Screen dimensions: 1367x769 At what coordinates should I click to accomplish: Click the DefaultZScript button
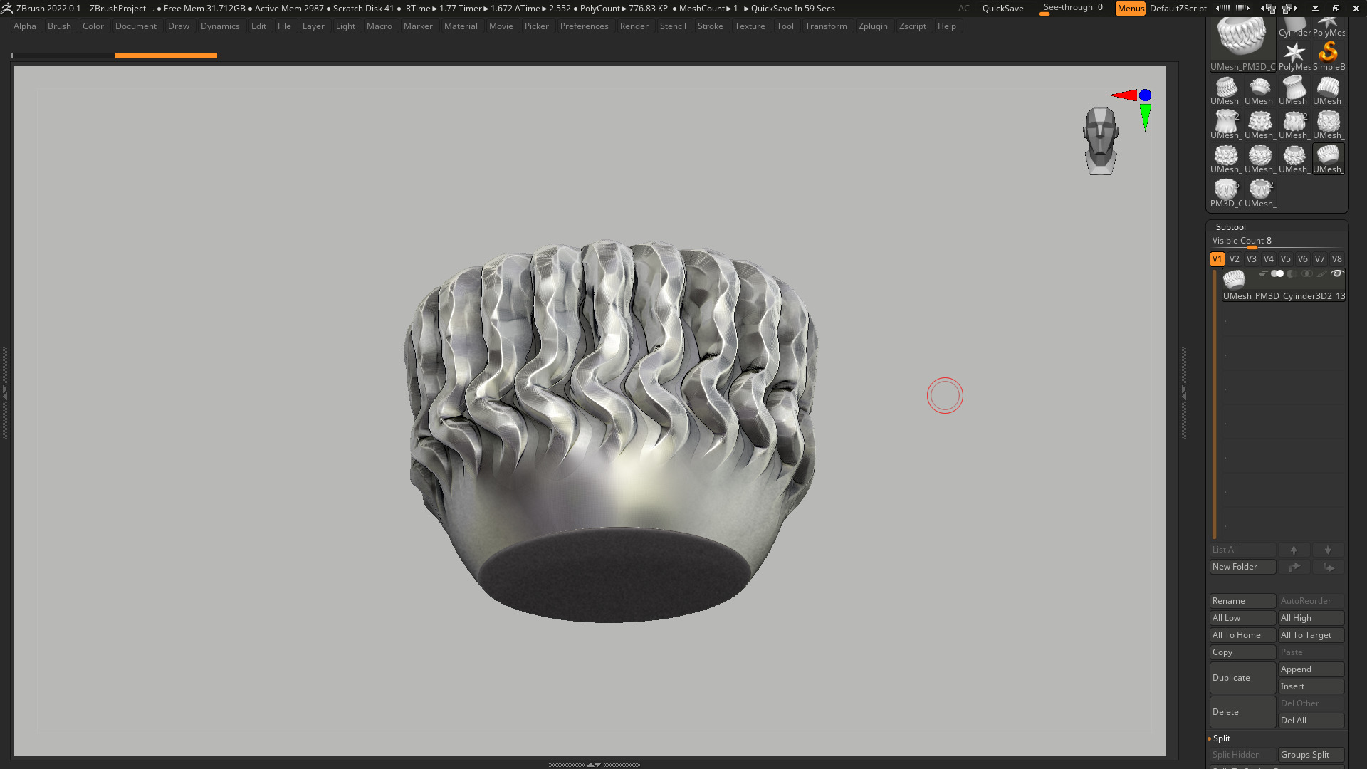[x=1178, y=8]
